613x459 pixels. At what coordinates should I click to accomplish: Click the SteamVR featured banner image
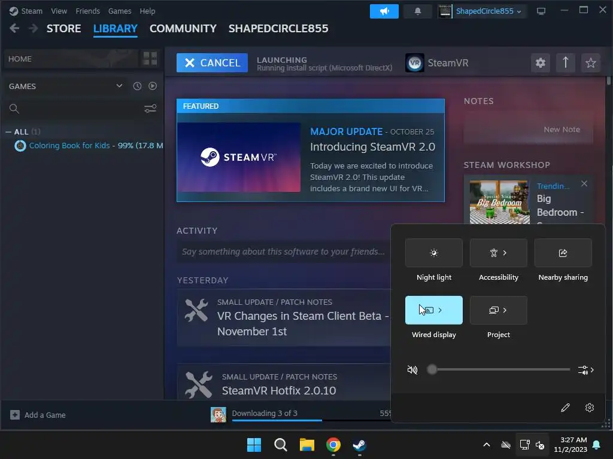[x=239, y=157]
